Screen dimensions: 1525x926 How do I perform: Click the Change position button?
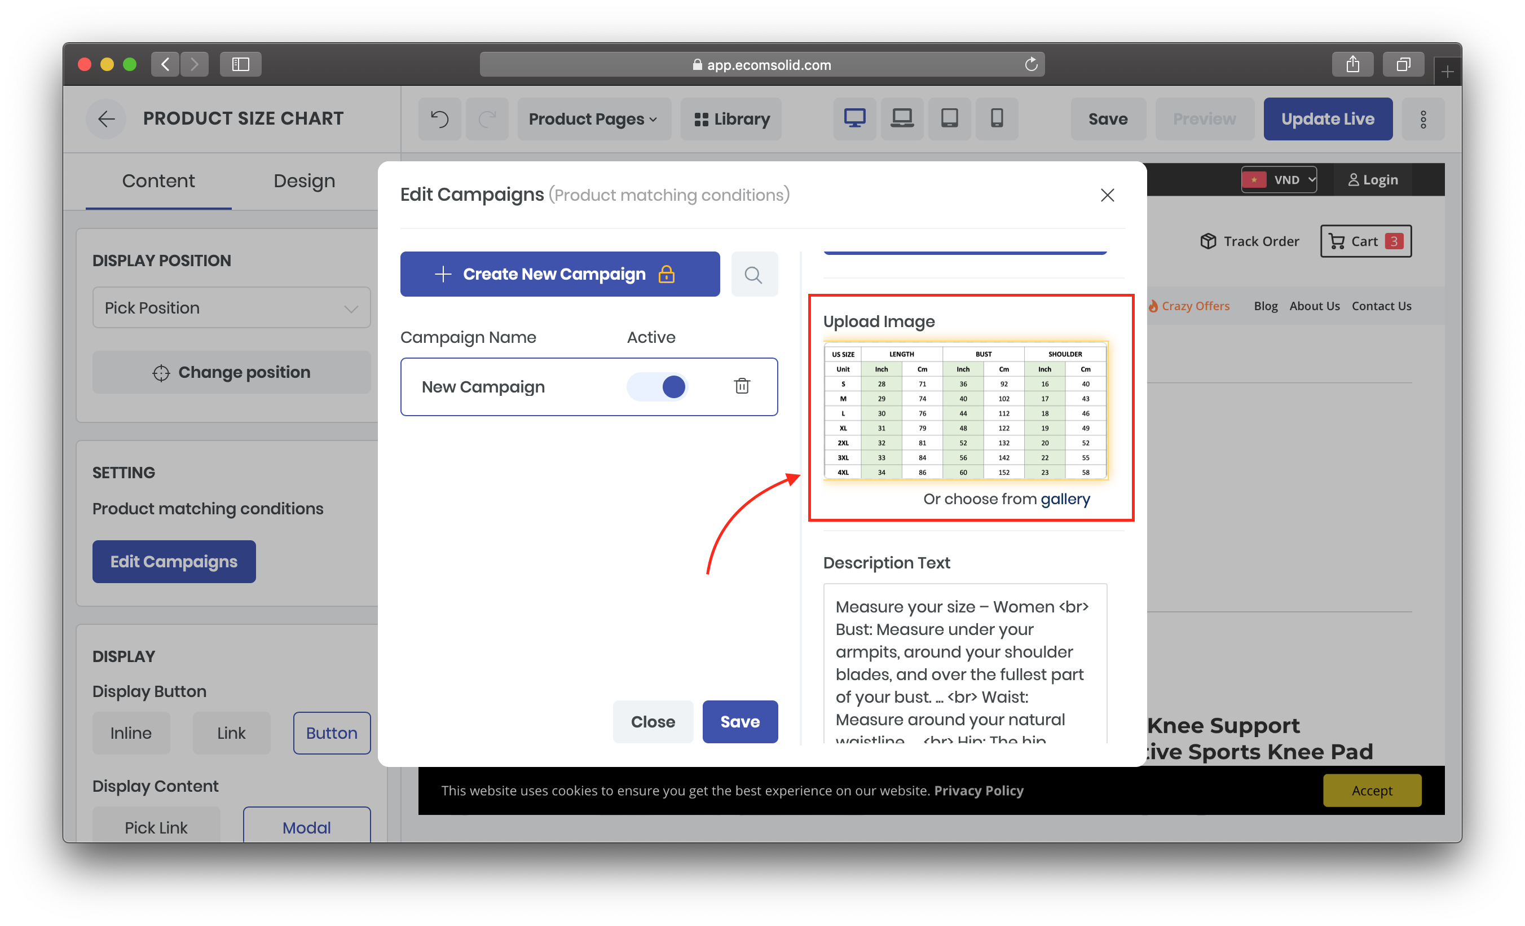click(x=231, y=372)
